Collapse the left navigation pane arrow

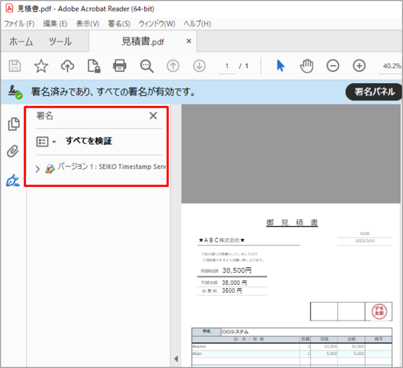click(x=176, y=358)
